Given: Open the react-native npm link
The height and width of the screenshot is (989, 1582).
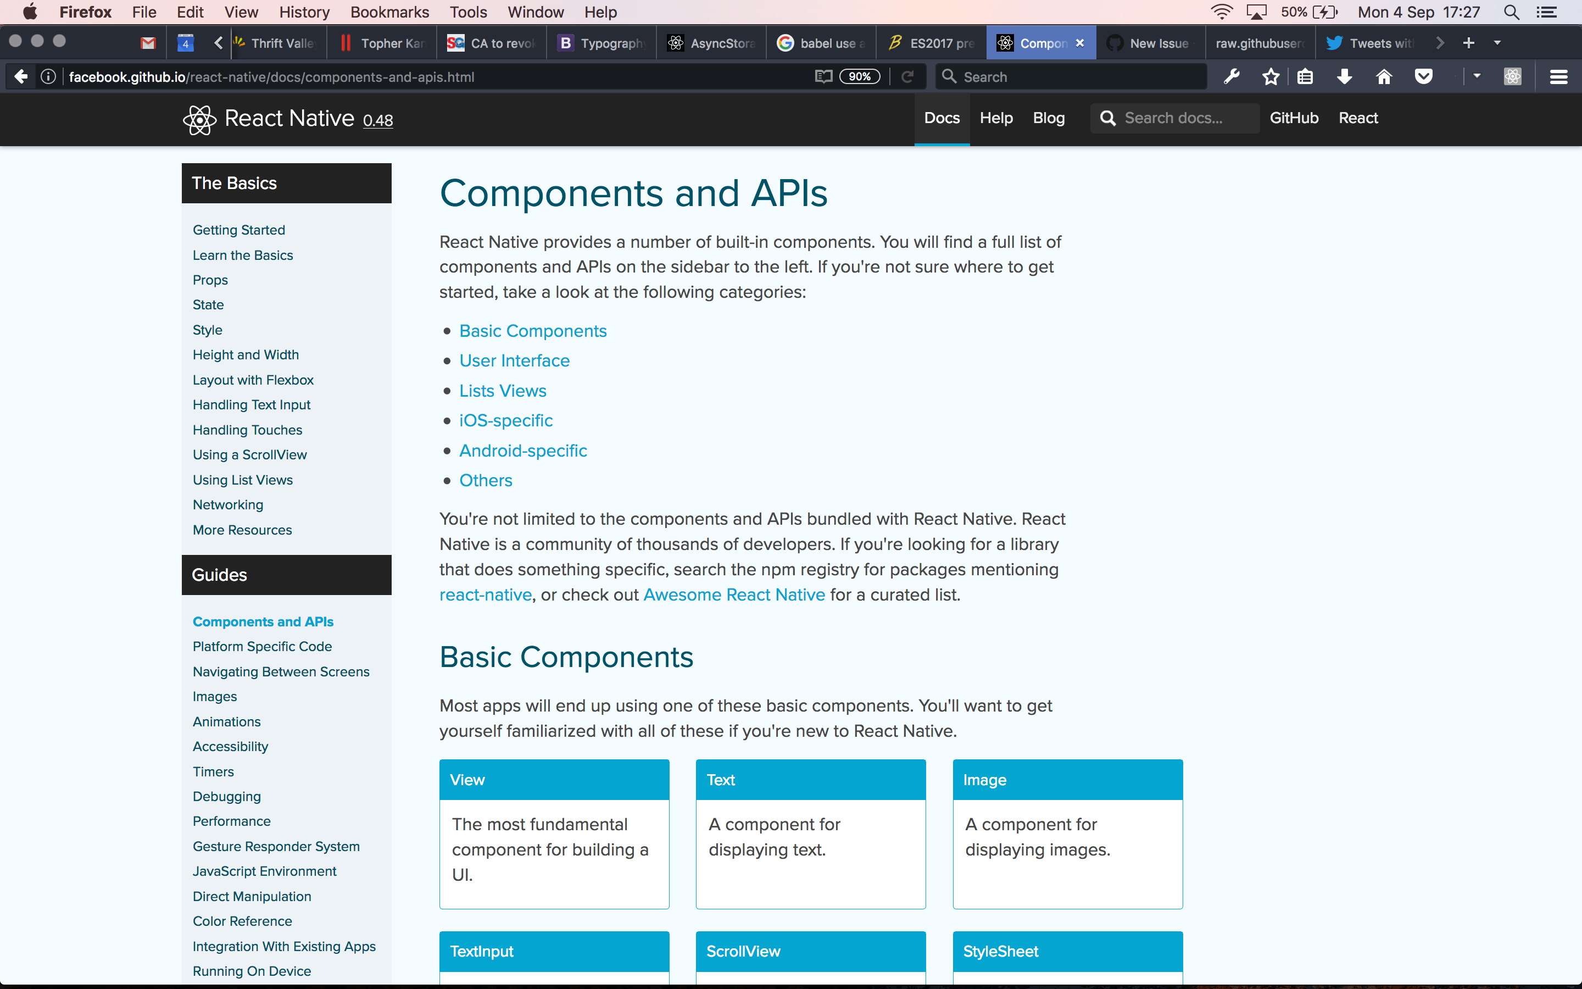Looking at the screenshot, I should 486,594.
